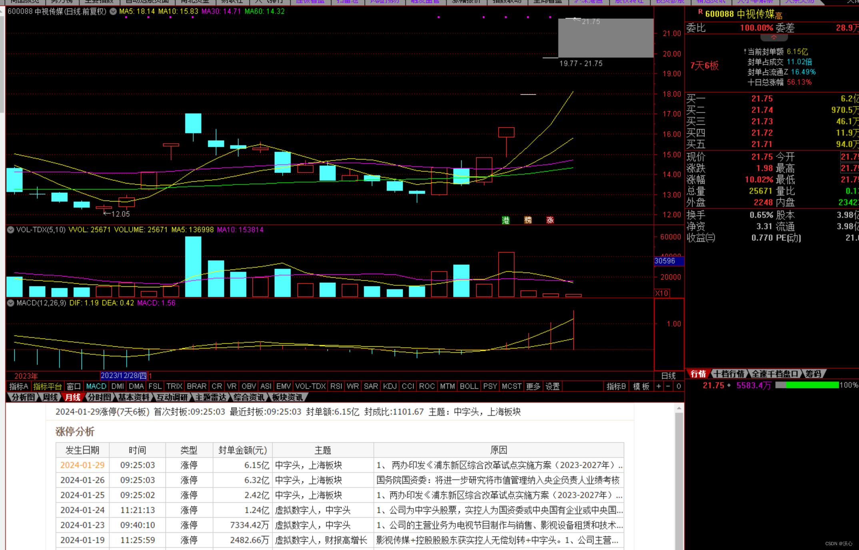This screenshot has width=859, height=550.
Task: Select the ROC indicator
Action: 427,386
